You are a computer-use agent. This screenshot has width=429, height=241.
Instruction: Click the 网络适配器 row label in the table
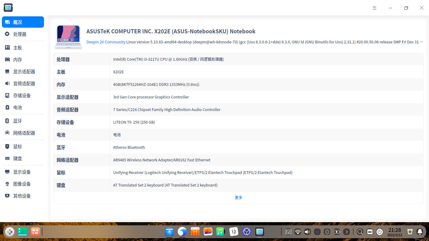pos(68,160)
